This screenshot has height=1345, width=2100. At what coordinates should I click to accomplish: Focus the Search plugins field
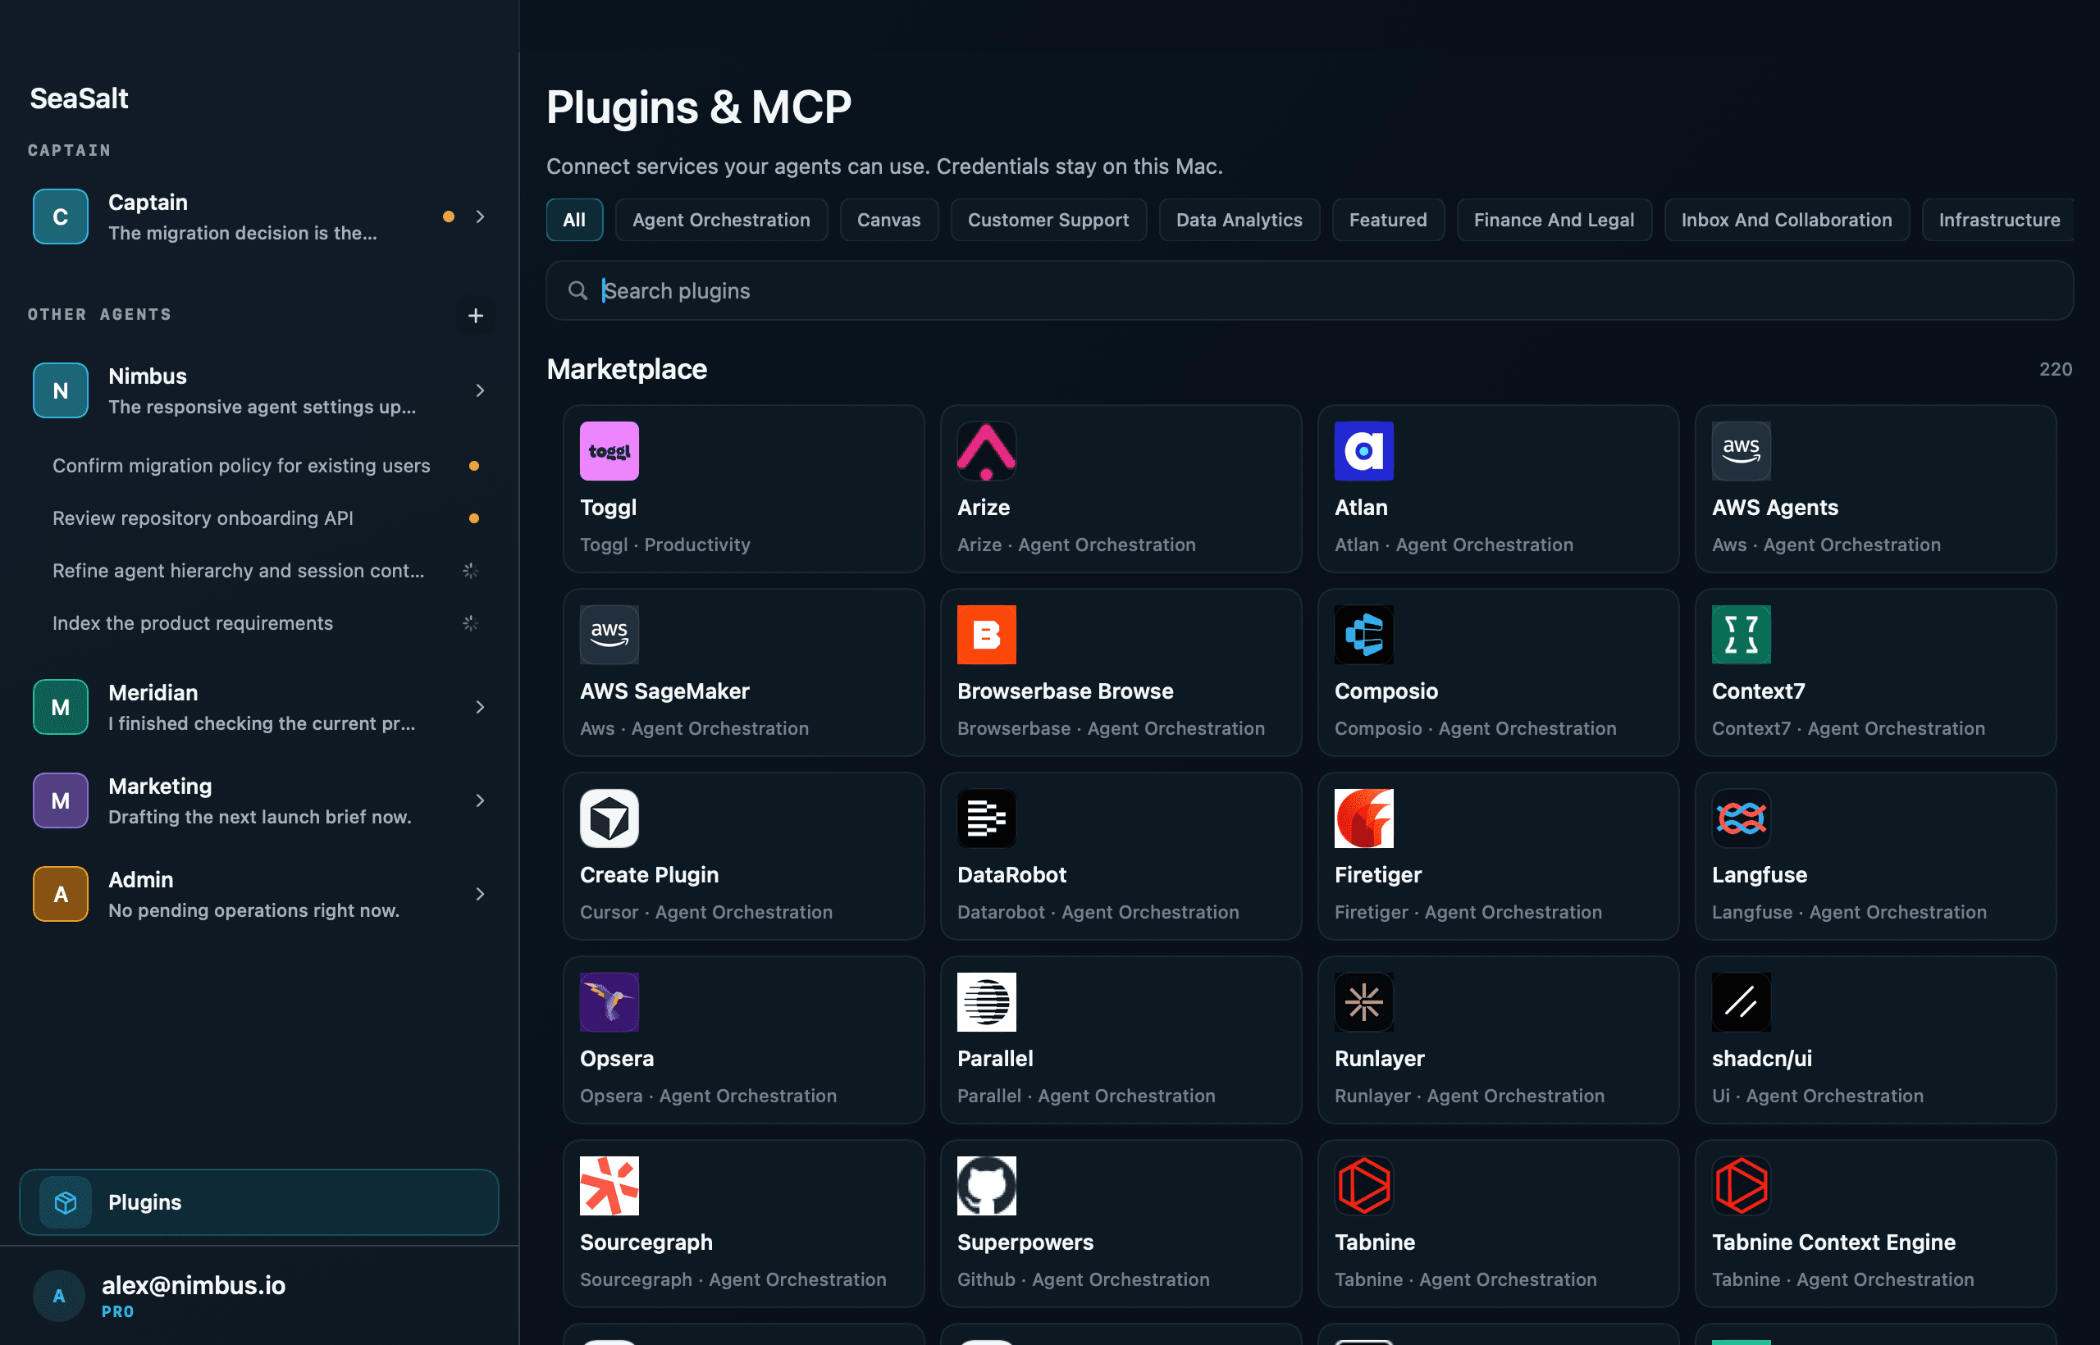(x=1309, y=290)
